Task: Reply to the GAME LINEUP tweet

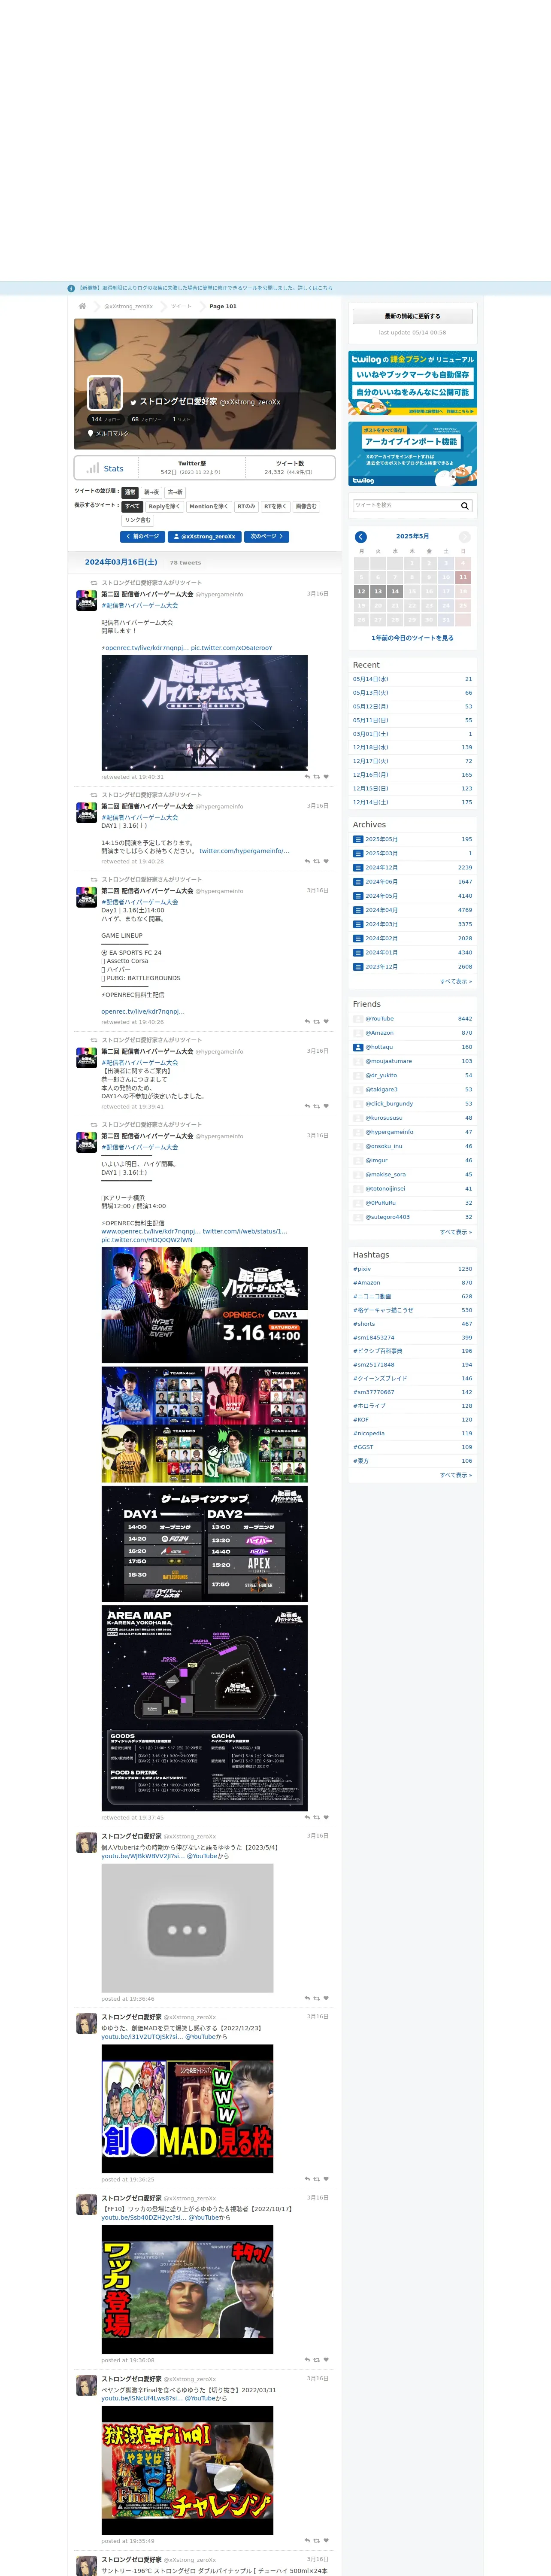Action: [307, 1022]
